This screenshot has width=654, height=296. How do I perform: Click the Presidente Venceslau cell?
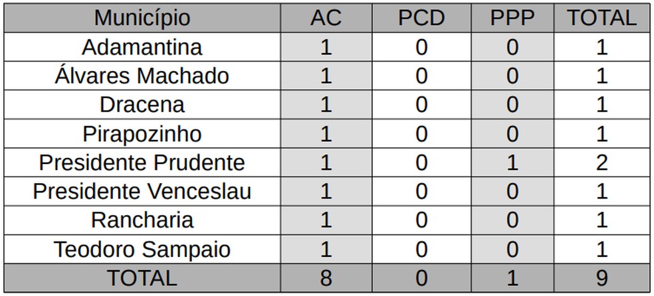coord(142,192)
